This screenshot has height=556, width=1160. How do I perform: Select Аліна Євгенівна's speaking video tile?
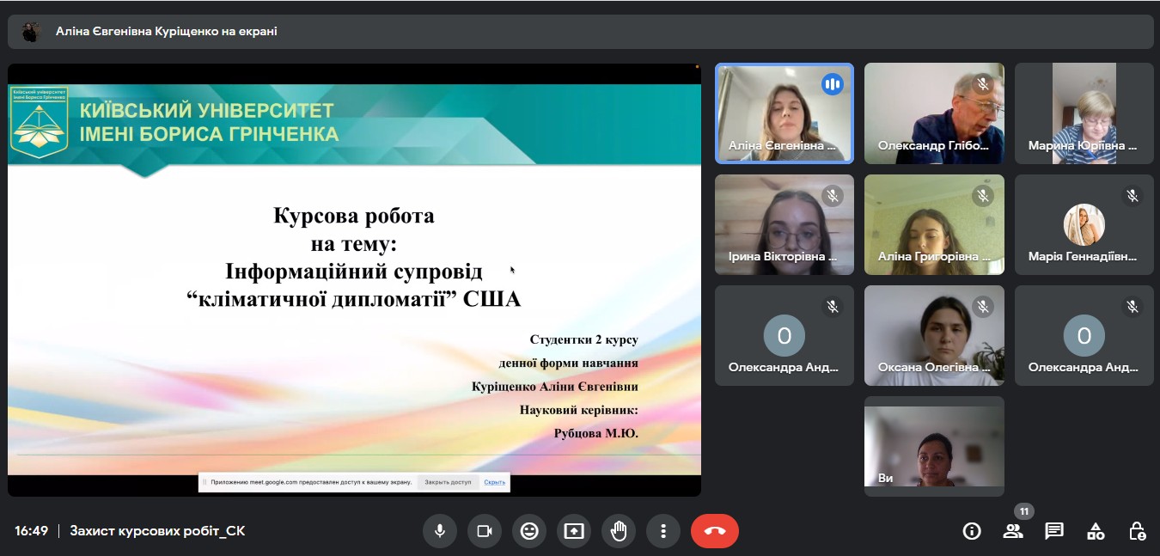click(784, 113)
